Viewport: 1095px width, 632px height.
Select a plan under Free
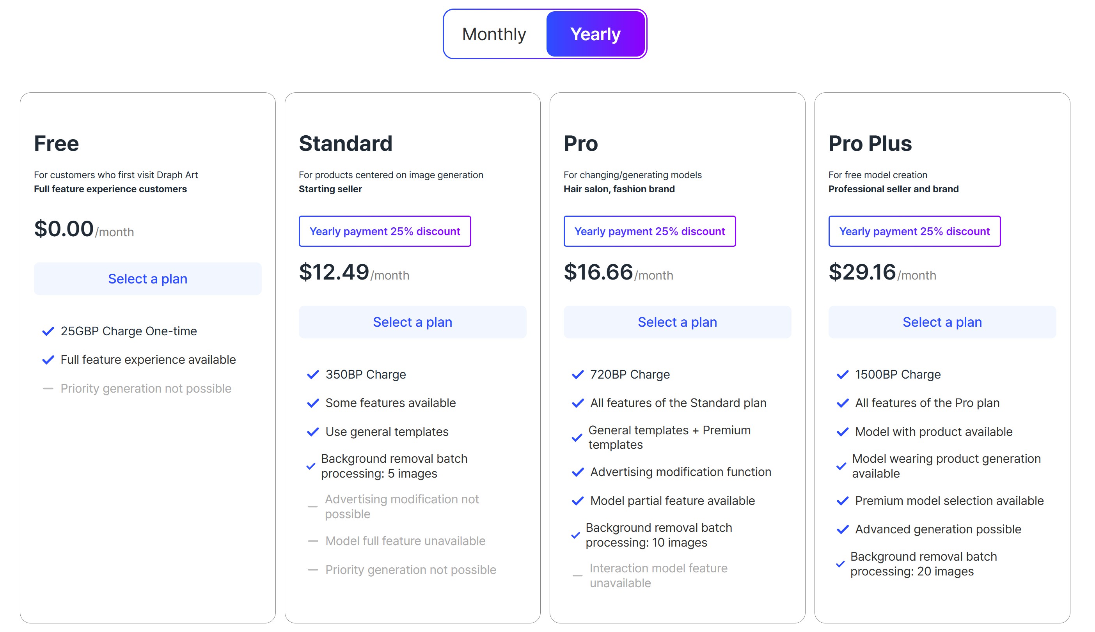[147, 279]
